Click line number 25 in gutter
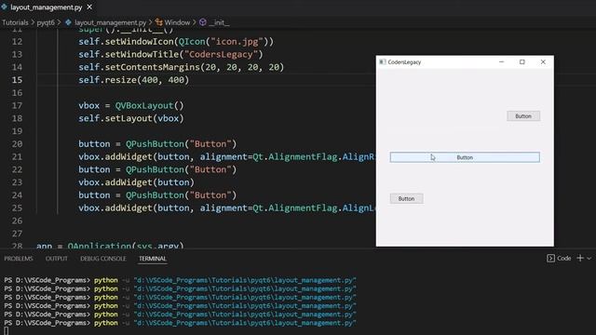This screenshot has width=596, height=335. click(x=17, y=208)
